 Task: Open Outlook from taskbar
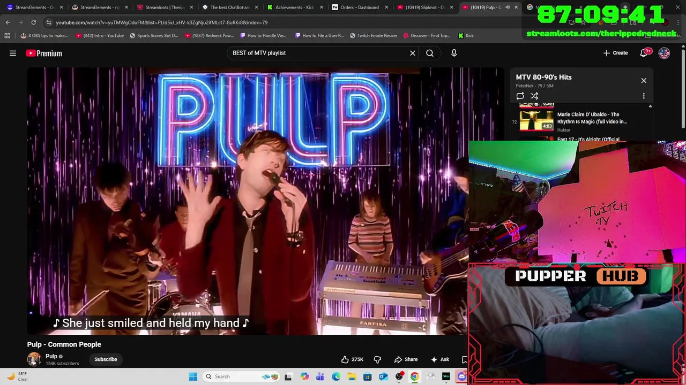pos(383,376)
